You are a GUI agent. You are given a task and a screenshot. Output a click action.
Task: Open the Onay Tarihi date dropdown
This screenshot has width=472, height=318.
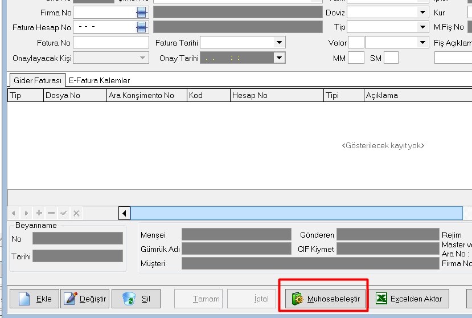tap(279, 58)
